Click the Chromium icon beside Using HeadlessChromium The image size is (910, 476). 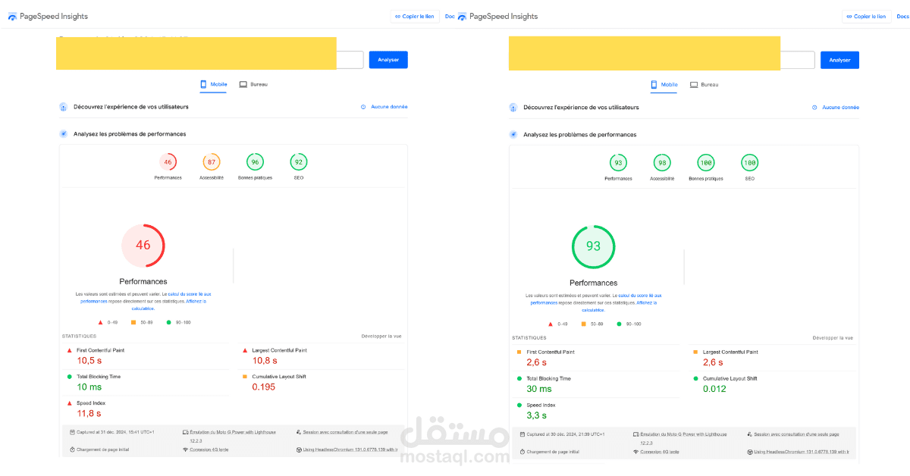pyautogui.click(x=300, y=449)
